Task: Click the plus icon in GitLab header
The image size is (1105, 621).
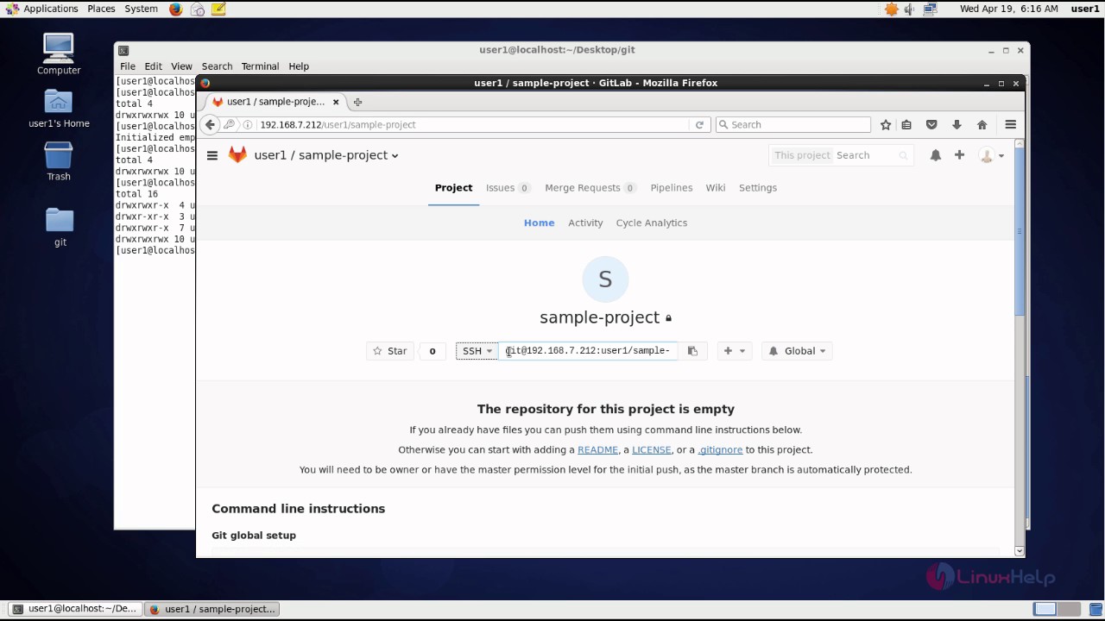Action: click(x=959, y=155)
